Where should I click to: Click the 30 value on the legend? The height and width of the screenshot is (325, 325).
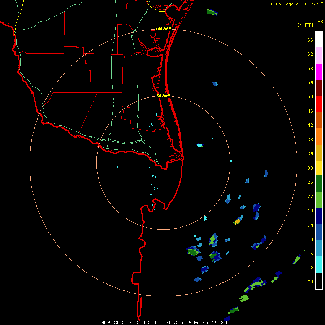tap(310, 168)
